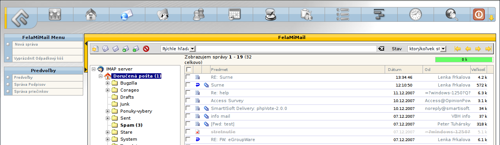Check the '[Fwd: test]' message checkbox
Image resolution: width=500 pixels, height=145 pixels.
tap(188, 124)
